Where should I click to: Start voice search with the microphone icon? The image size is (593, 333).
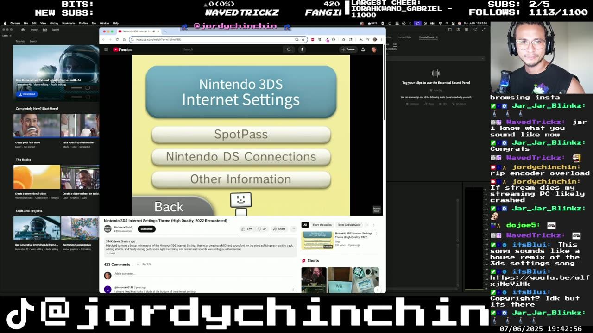point(302,49)
